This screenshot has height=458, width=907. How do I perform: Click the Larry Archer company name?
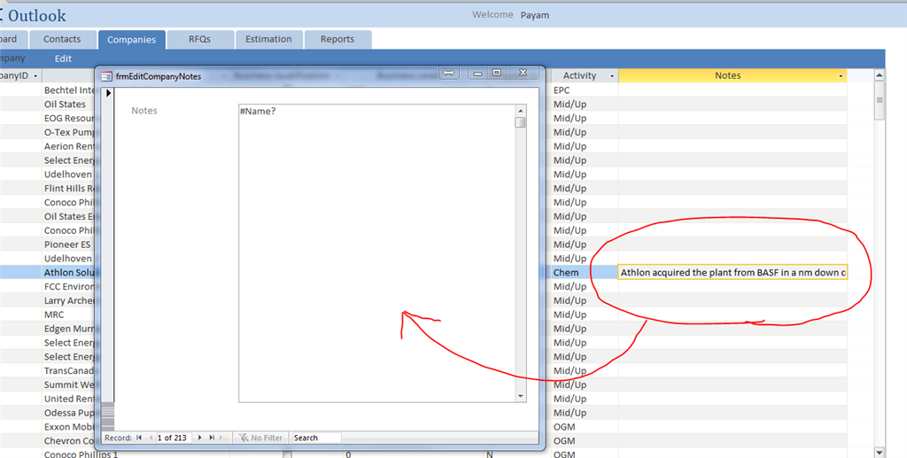click(69, 300)
